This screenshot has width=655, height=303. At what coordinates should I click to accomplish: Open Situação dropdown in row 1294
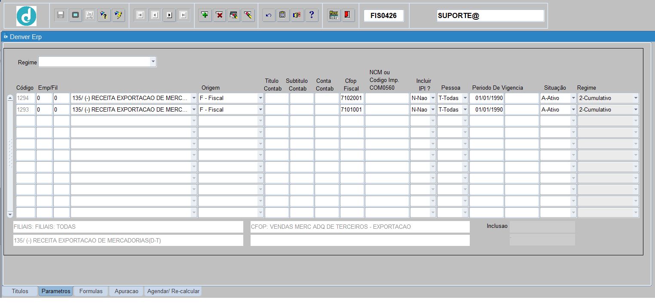[x=573, y=98]
